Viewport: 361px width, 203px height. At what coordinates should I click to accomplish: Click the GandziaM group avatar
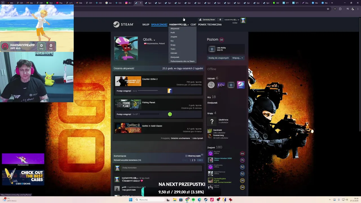tap(210, 131)
